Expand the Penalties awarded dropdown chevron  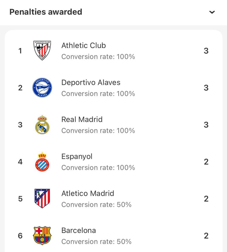(x=212, y=12)
